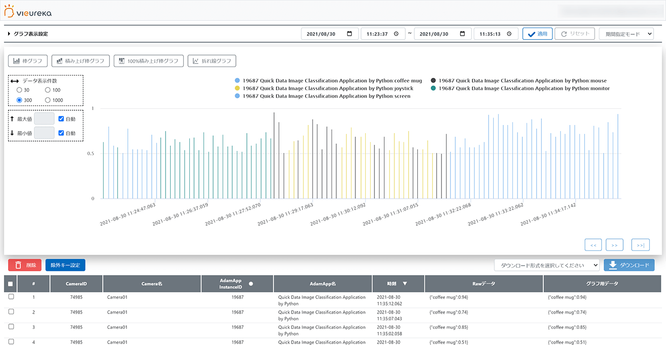
Task: Select the 1000 data display count option
Action: coord(48,100)
